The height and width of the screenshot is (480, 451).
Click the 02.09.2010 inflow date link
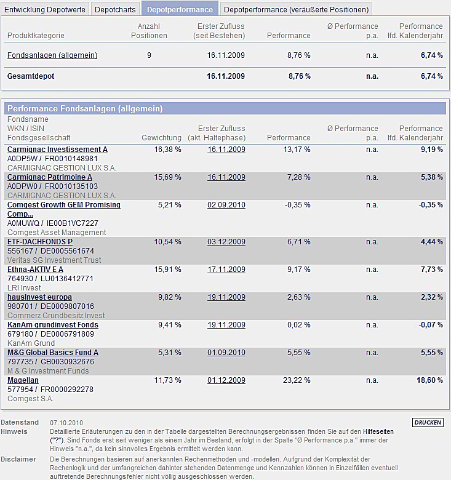click(226, 205)
